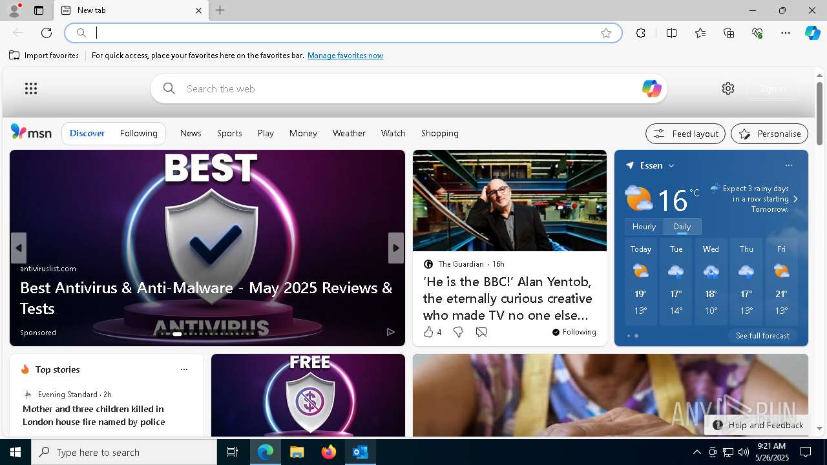
Task: Click the Feed layout button
Action: 685,134
